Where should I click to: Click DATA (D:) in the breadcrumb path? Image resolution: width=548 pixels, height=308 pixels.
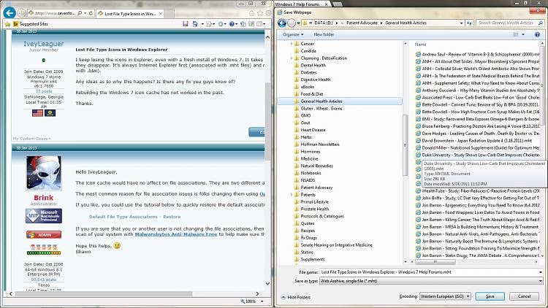(324, 23)
